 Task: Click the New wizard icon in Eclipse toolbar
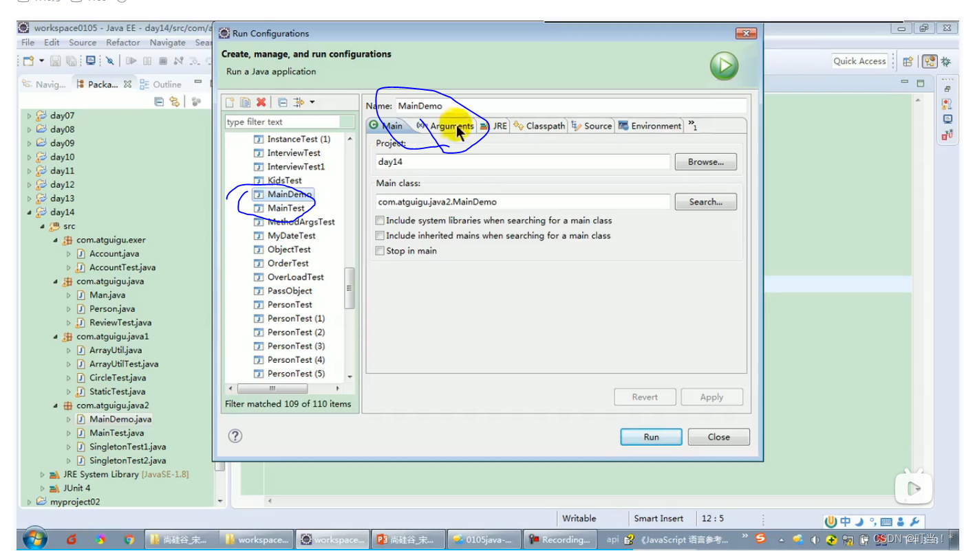click(28, 61)
